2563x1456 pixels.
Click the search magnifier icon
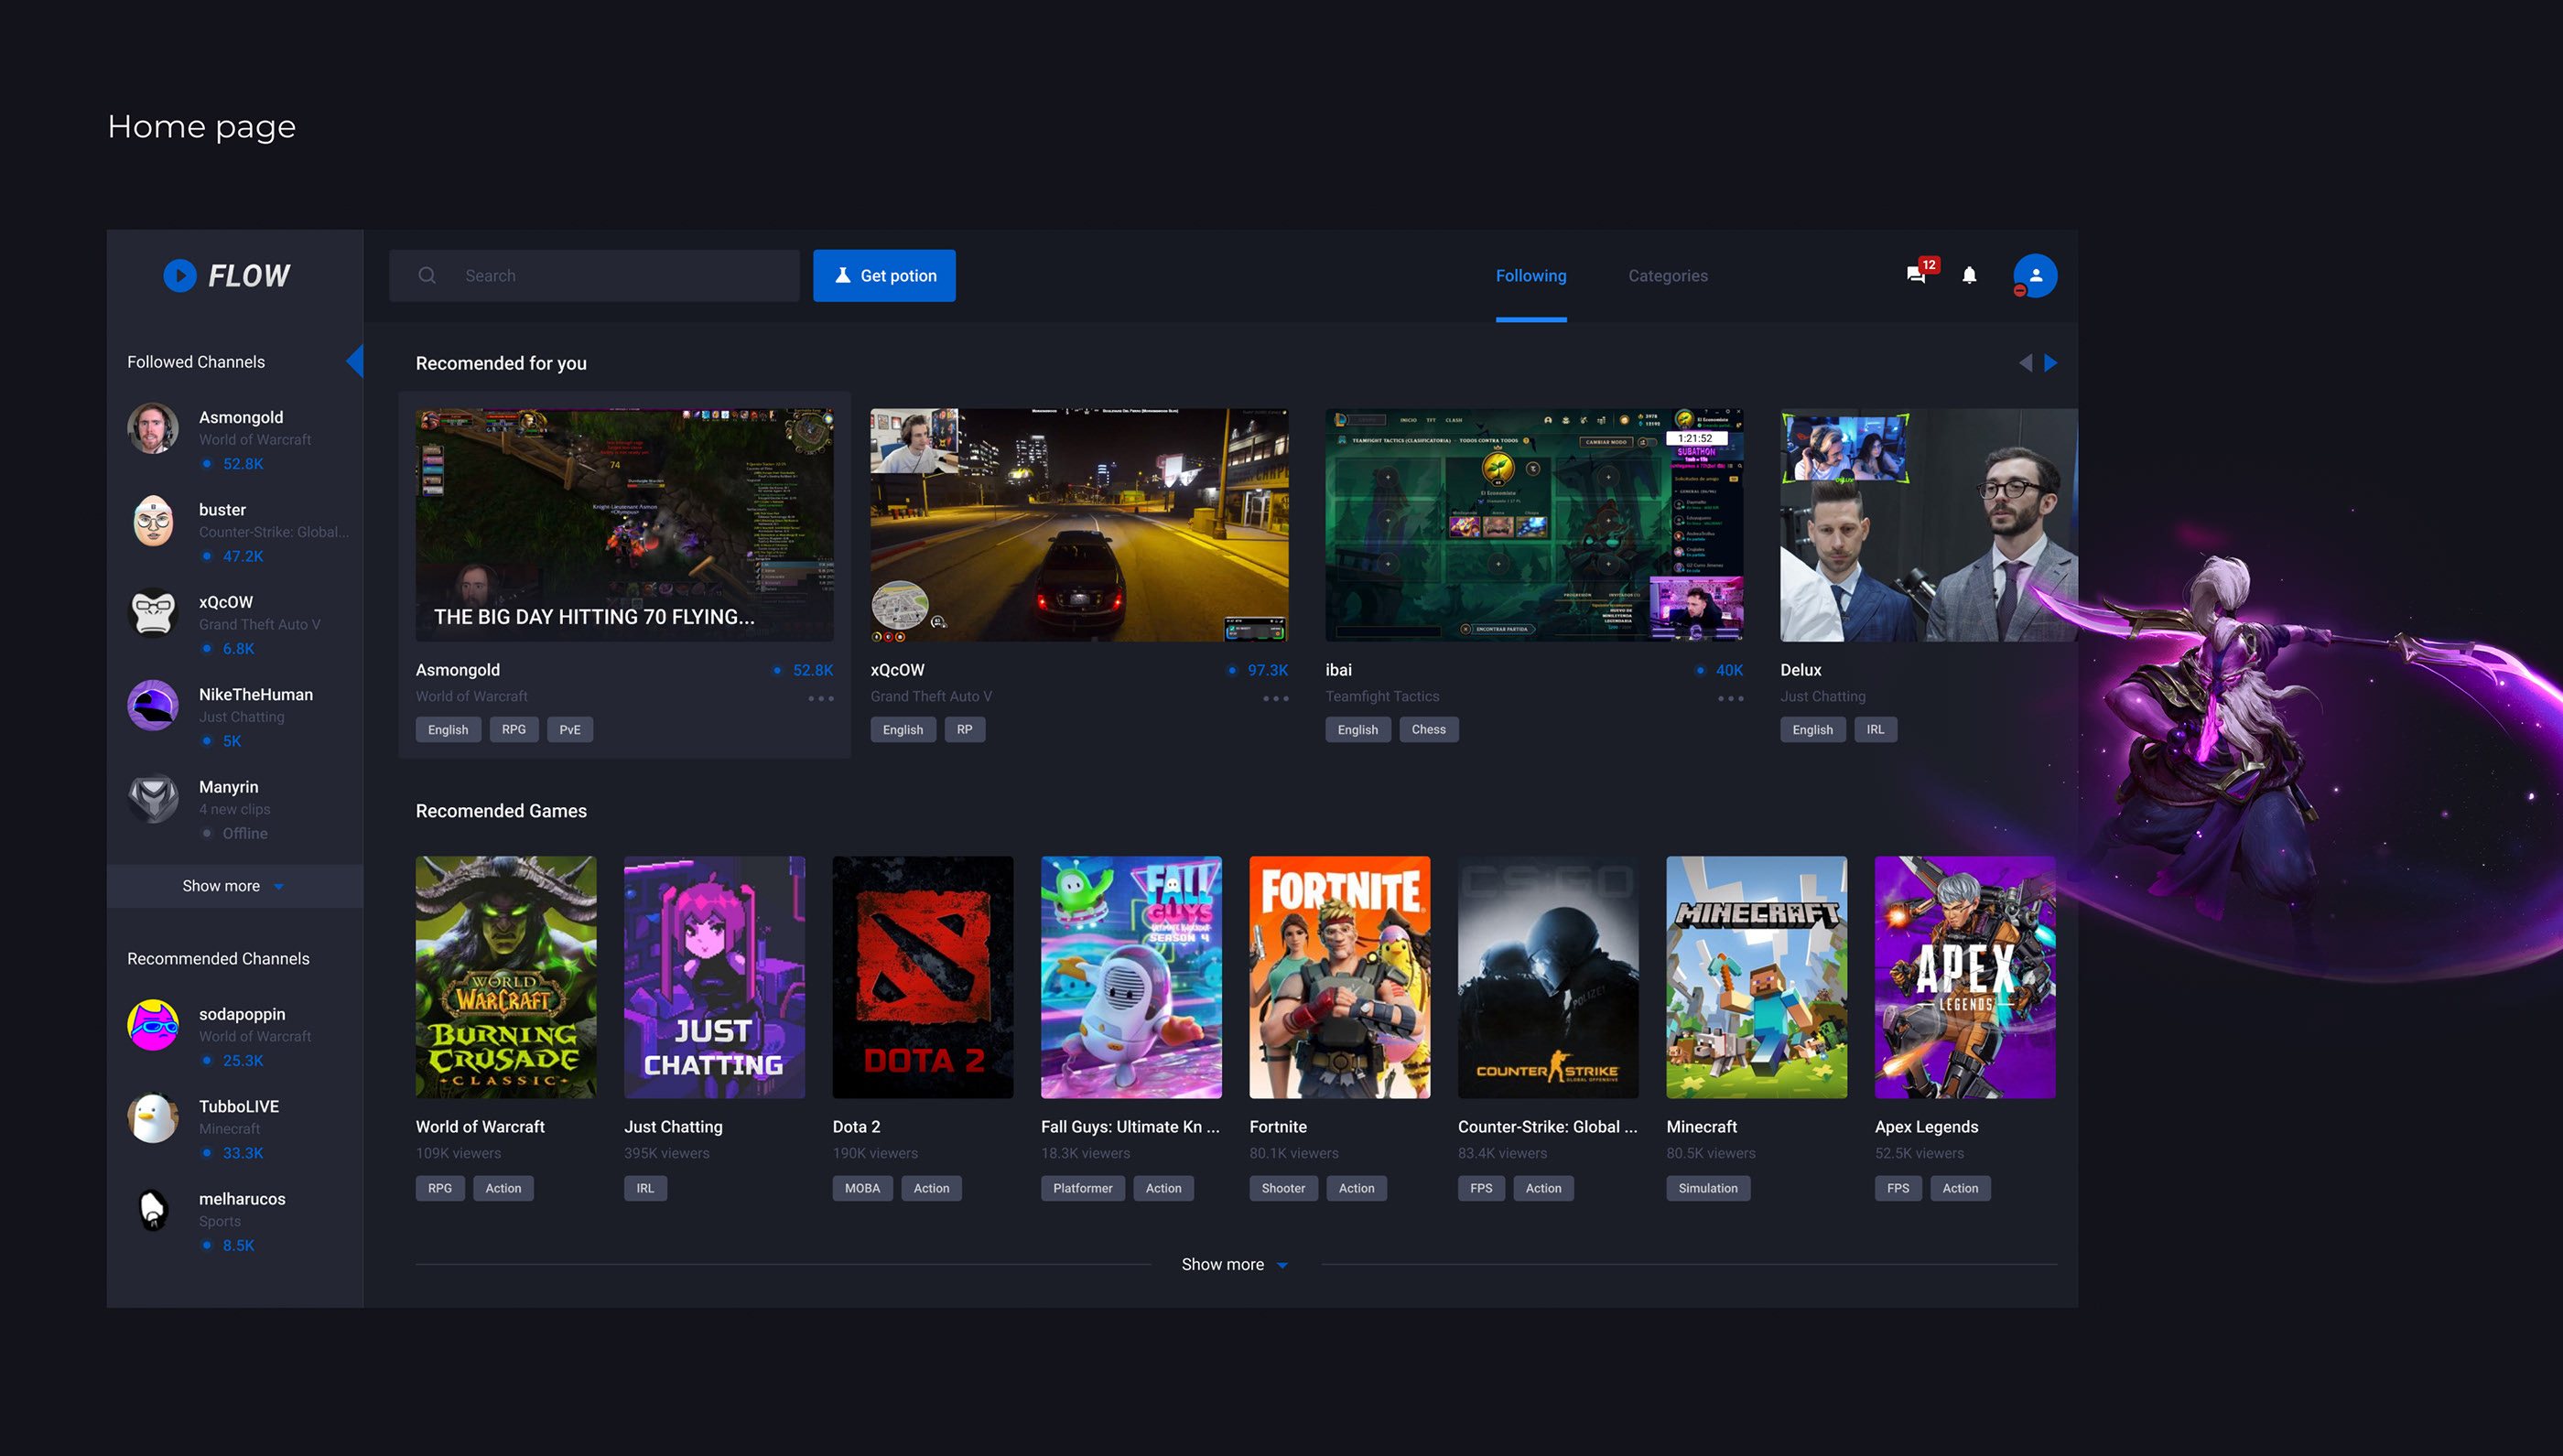click(x=427, y=275)
